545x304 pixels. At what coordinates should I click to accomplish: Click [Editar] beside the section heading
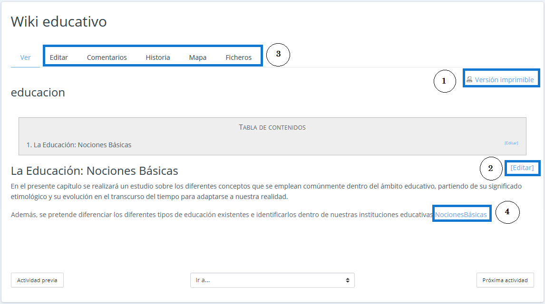522,168
